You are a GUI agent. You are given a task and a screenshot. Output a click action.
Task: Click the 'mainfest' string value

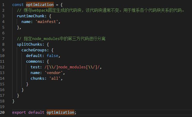(x=47, y=22)
